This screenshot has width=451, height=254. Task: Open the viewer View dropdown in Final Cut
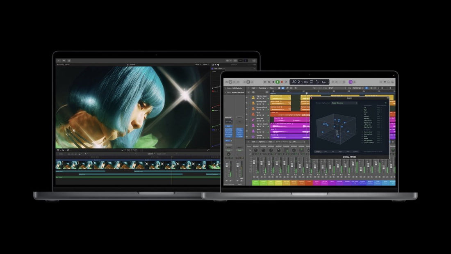206,65
